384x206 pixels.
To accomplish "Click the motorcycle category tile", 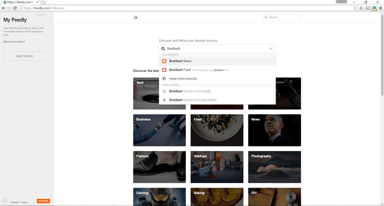I will pyautogui.click(x=288, y=94).
